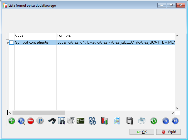Click the blue P button icon
Viewport: 188px width, 140px height.
coord(40,121)
